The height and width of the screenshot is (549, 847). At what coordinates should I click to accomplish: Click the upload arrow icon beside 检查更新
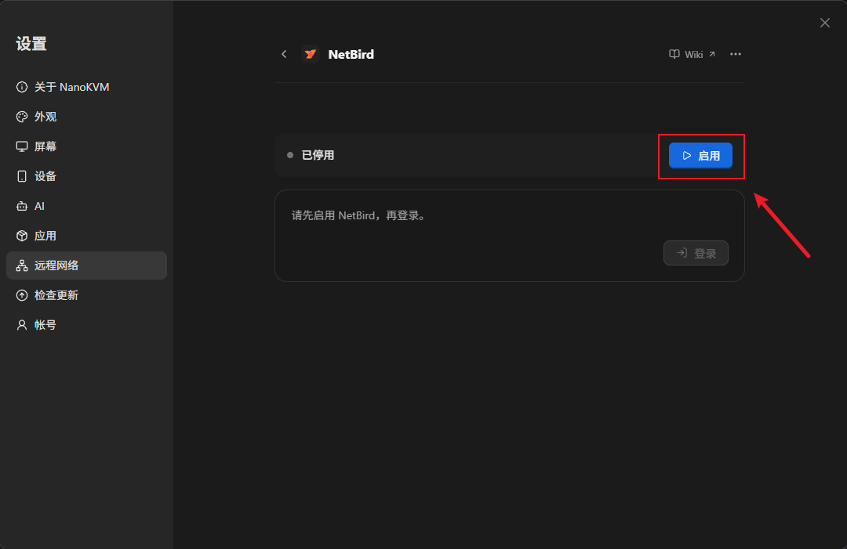[22, 295]
